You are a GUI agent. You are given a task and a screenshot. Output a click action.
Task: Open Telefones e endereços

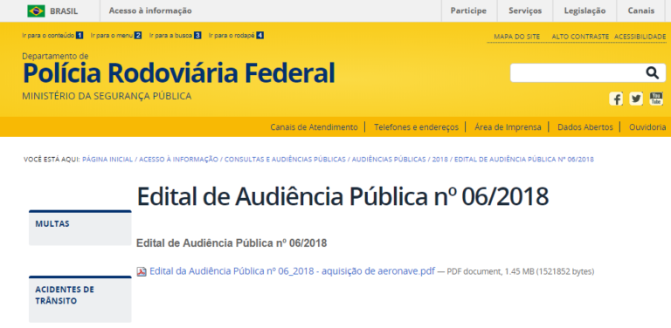[x=416, y=126]
